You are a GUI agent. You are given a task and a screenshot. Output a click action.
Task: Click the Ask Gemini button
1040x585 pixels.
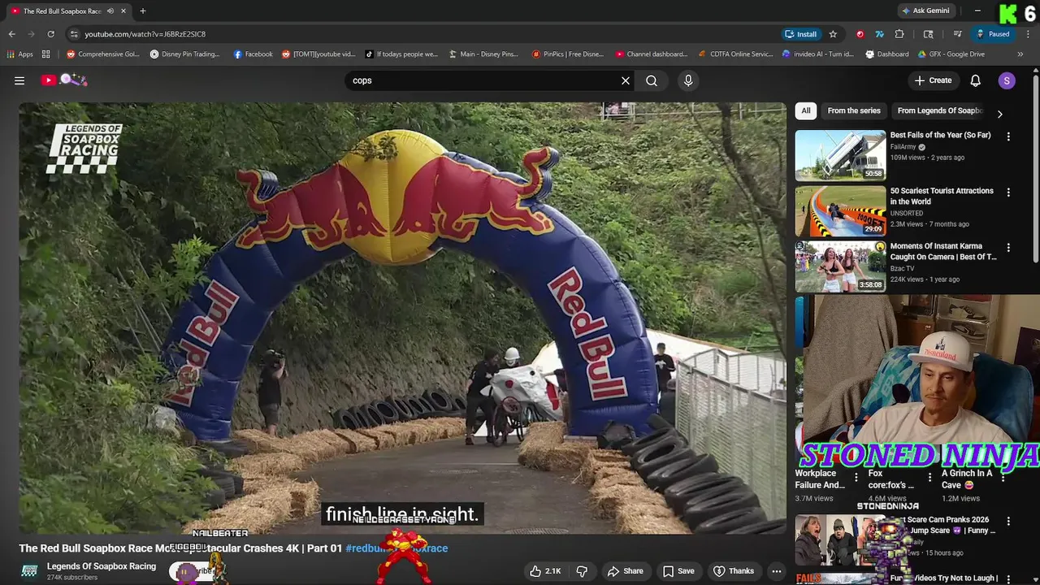[925, 11]
